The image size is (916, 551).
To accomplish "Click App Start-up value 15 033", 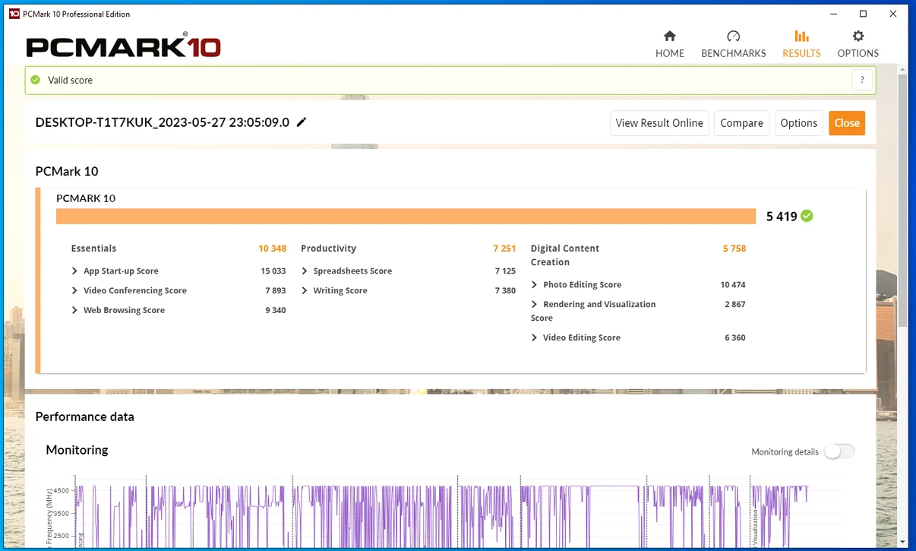I will coord(273,271).
